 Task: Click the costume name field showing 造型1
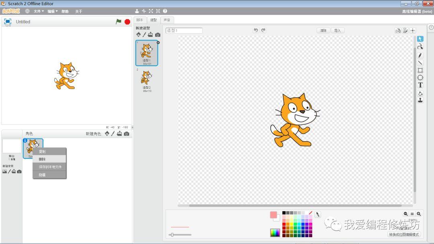[184, 31]
